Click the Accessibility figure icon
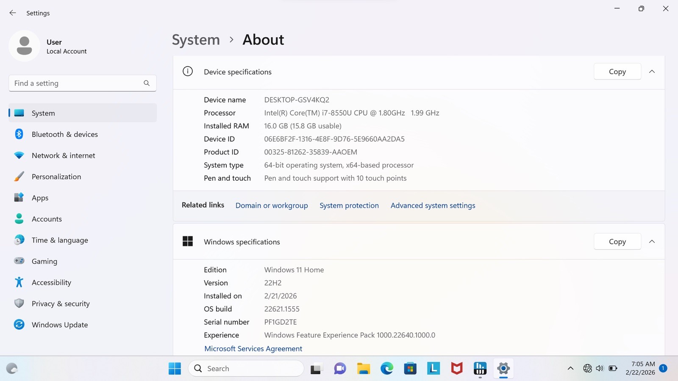 pyautogui.click(x=19, y=282)
